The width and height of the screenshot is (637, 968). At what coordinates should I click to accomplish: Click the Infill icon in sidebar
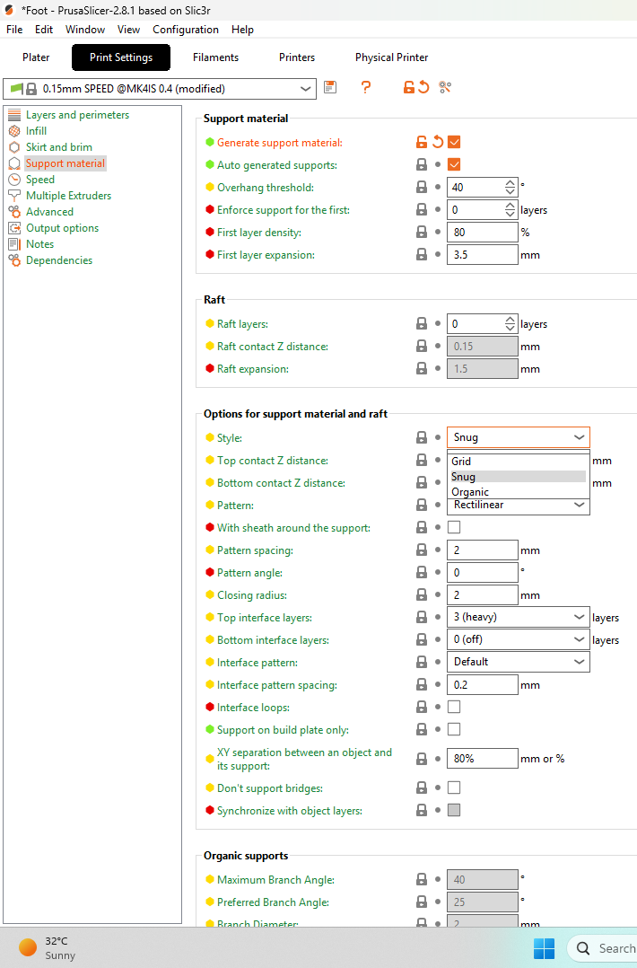14,131
